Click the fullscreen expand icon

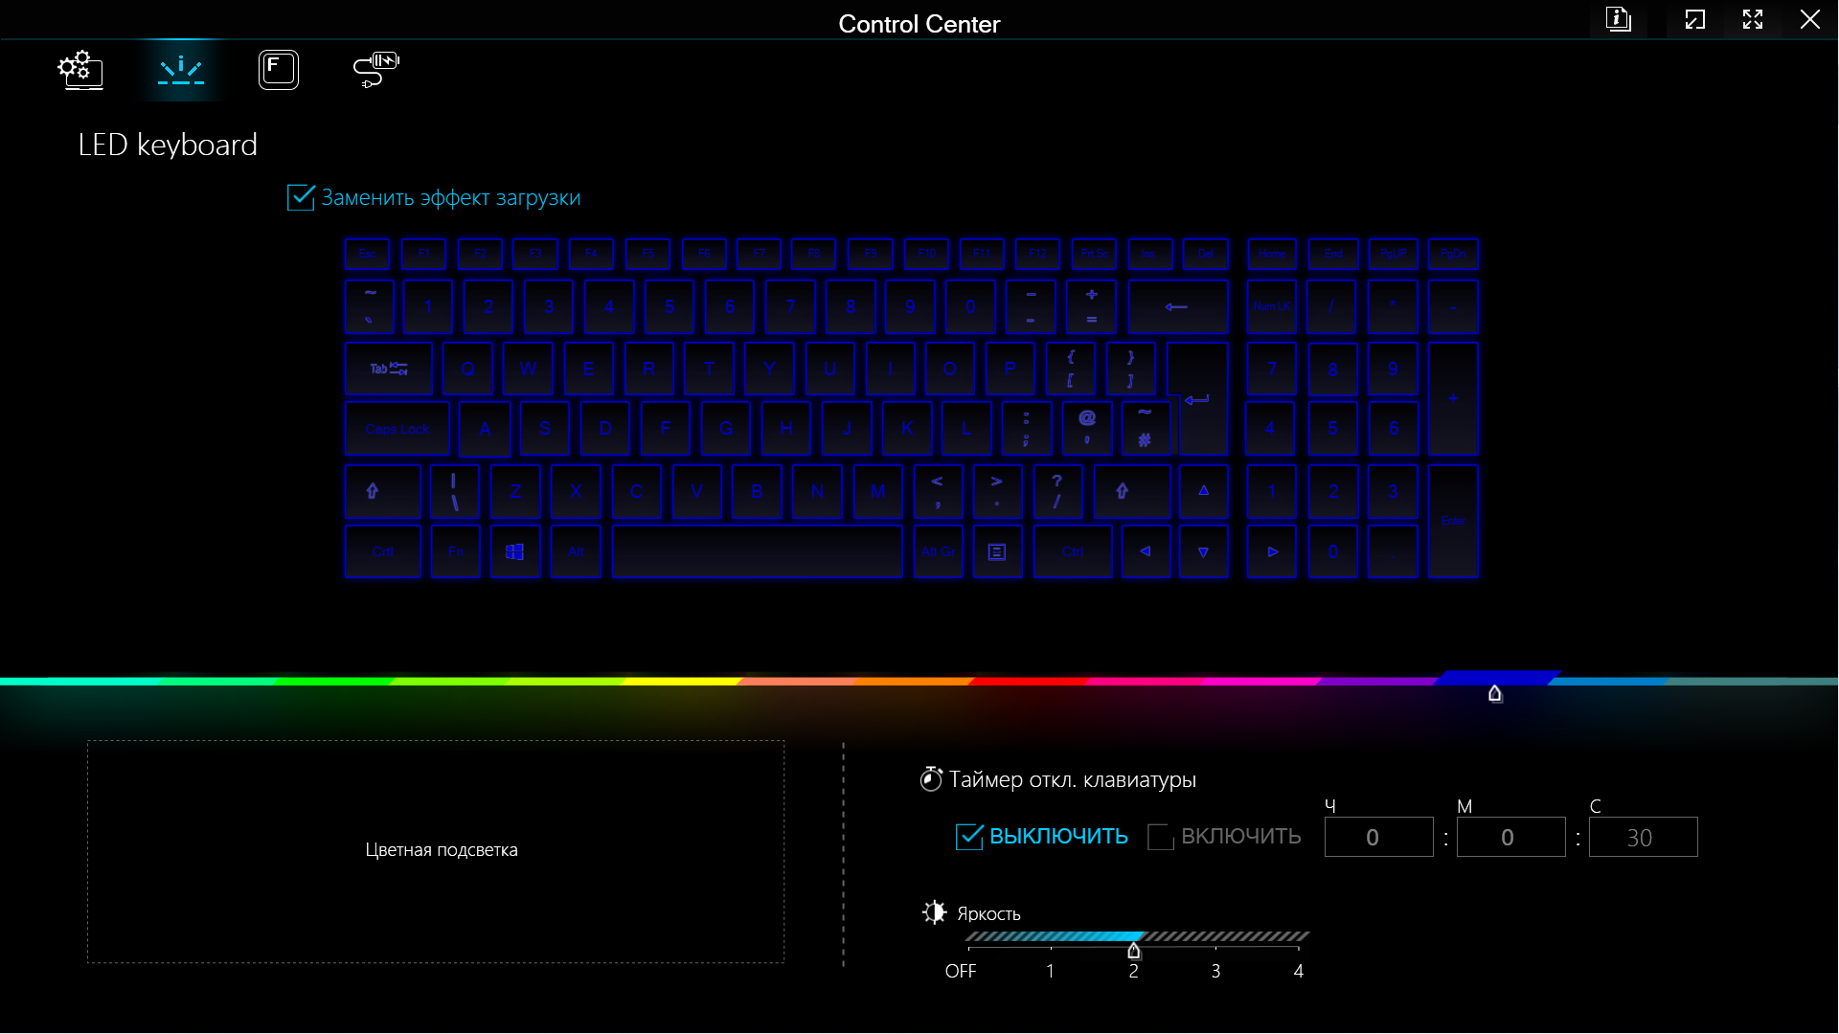(x=1753, y=19)
